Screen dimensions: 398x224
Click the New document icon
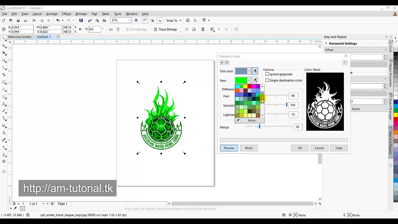tap(3, 21)
